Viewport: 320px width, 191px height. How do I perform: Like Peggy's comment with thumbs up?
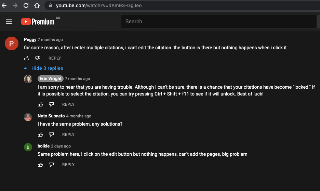click(x=27, y=58)
